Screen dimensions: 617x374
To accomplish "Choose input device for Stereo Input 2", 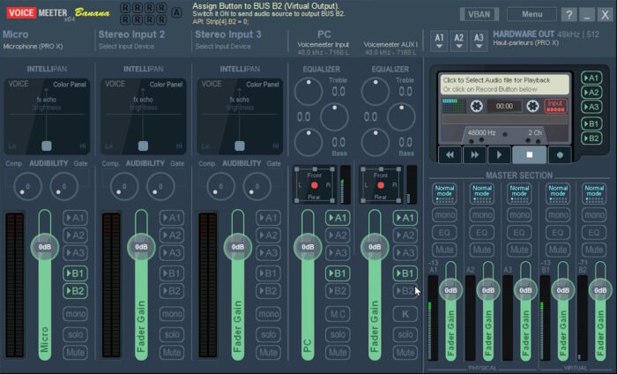I will pyautogui.click(x=126, y=47).
